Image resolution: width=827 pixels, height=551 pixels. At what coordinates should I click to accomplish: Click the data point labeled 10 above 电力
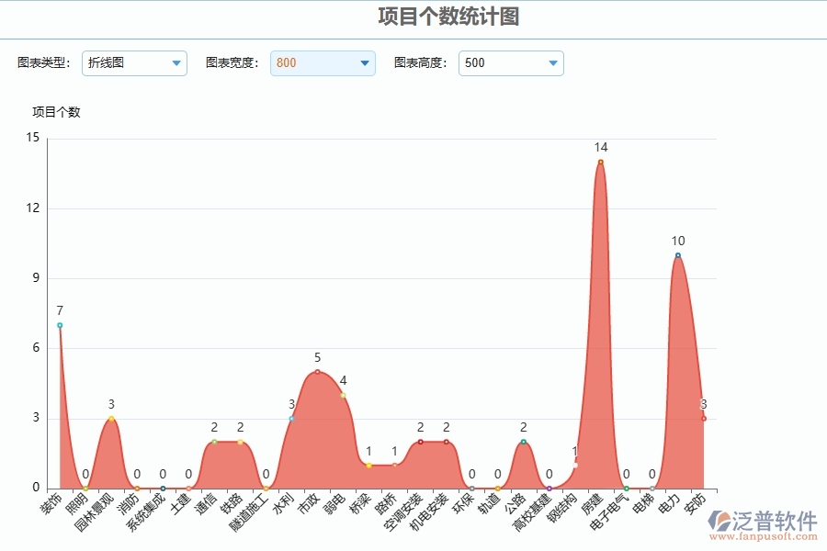click(677, 255)
